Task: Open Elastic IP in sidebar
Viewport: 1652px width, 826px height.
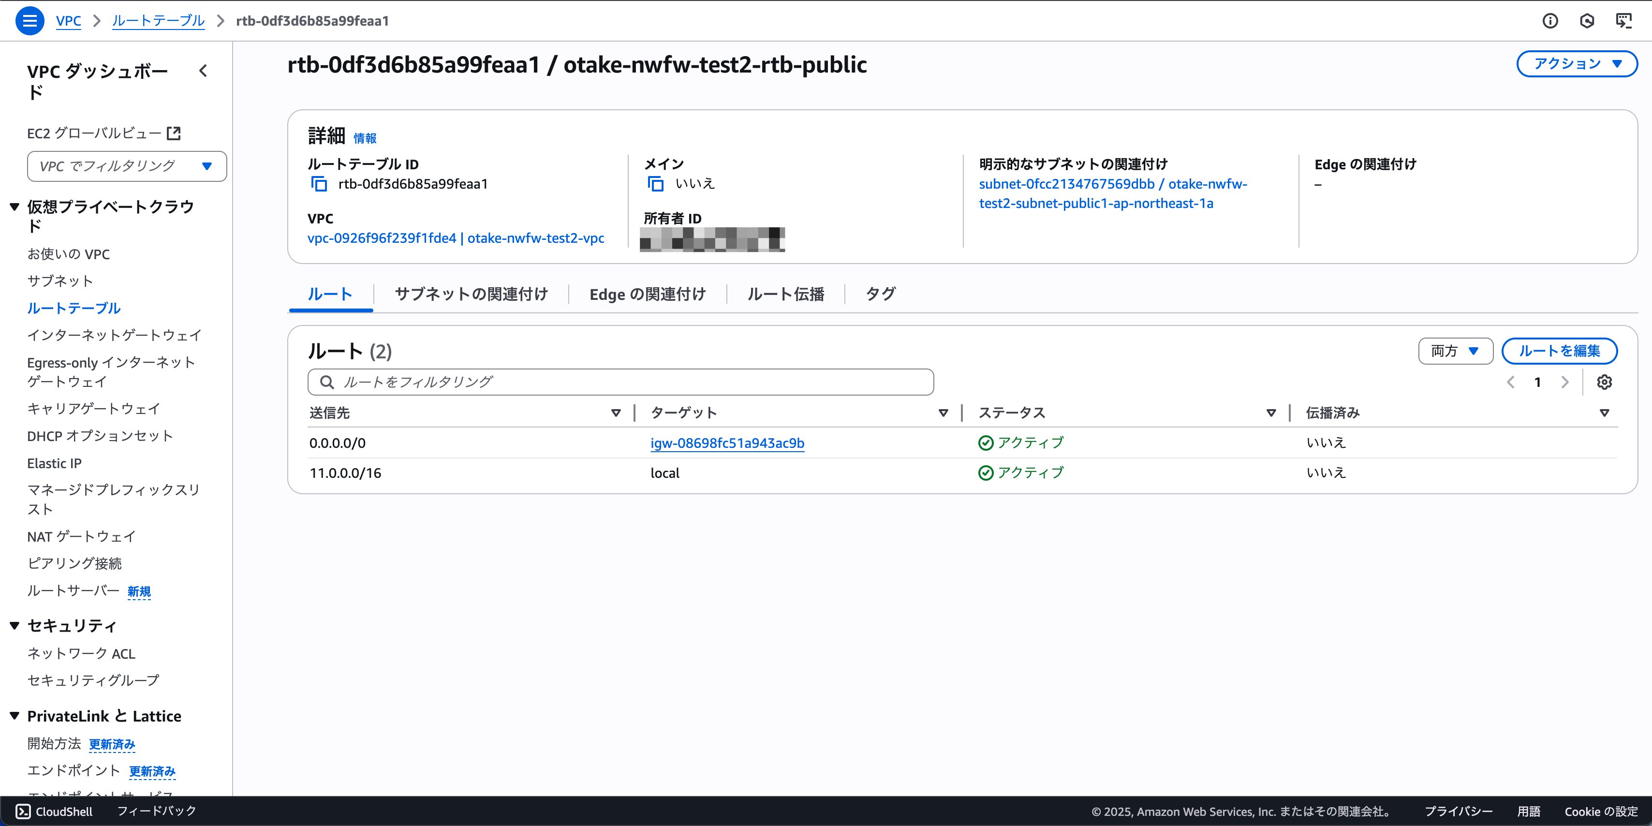Action: tap(55, 463)
